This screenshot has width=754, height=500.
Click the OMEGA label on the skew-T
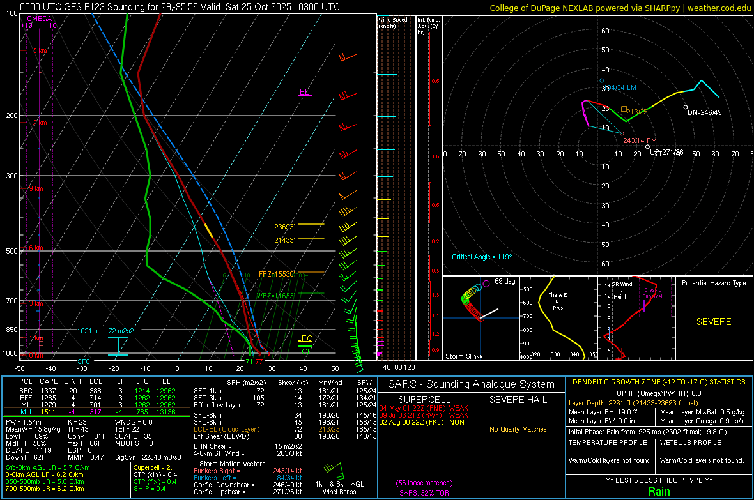40,19
